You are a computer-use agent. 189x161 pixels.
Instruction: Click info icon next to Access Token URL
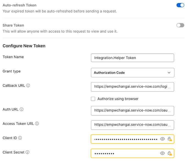coord(37,124)
